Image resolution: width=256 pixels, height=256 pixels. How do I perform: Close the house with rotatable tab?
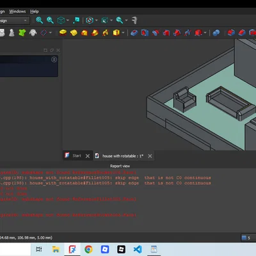[x=150, y=156]
